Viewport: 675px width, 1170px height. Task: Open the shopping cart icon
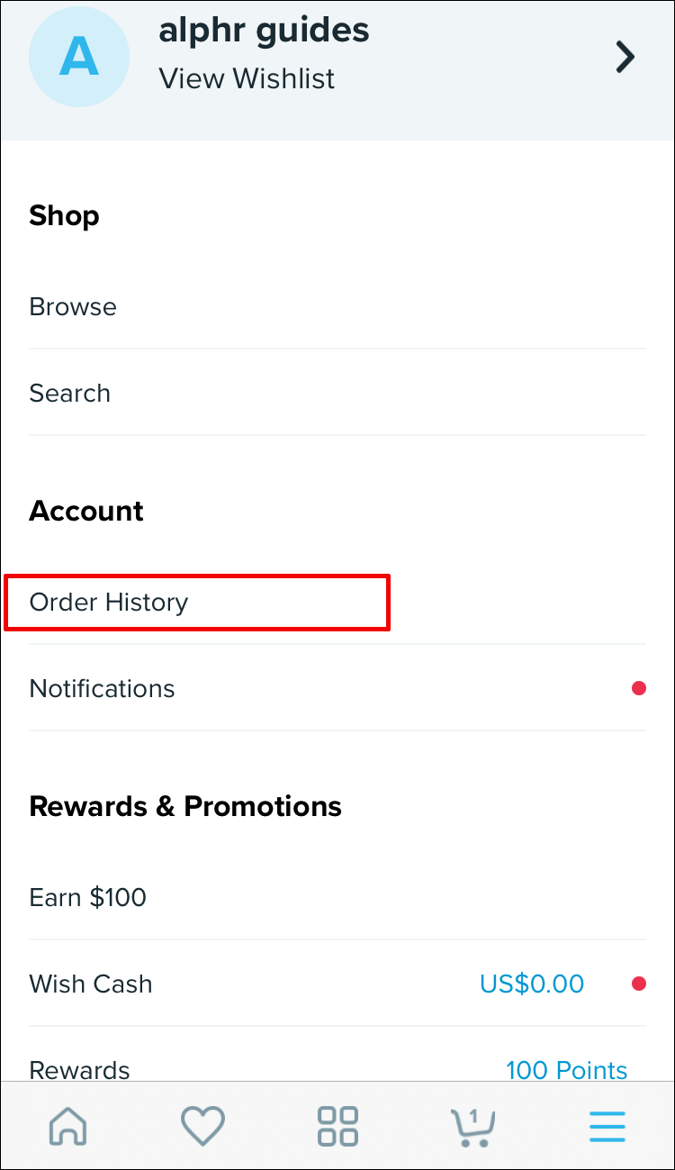(472, 1126)
